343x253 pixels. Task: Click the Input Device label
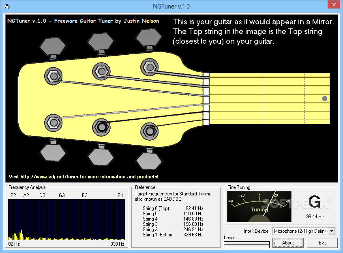click(256, 231)
